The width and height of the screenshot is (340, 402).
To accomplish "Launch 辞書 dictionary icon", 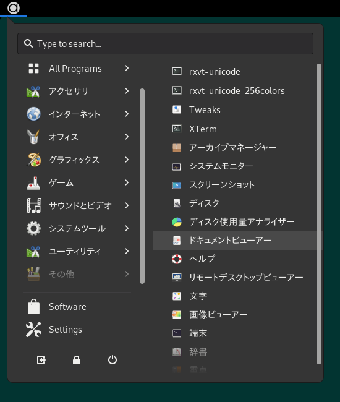I will [177, 352].
